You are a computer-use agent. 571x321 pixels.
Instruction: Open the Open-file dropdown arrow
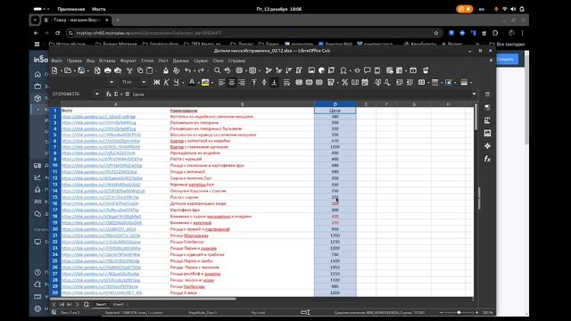(74, 70)
